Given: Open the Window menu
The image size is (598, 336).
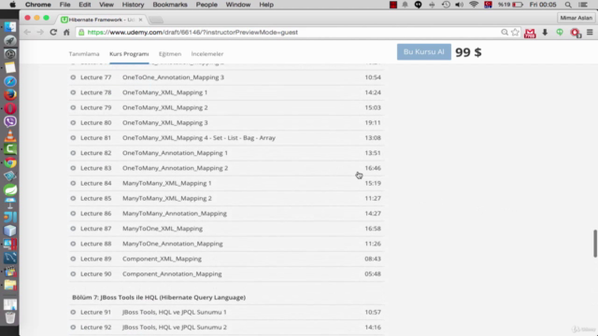Looking at the screenshot, I should [238, 5].
